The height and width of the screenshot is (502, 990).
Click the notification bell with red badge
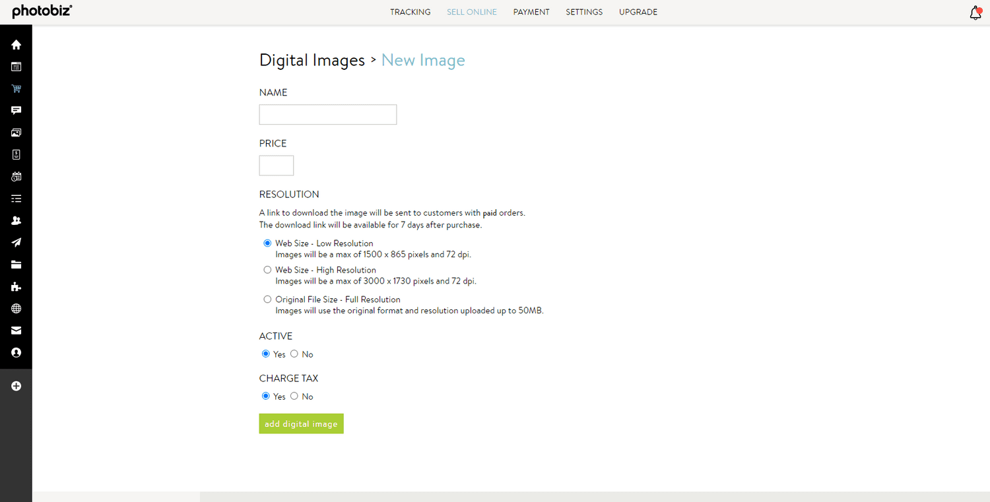point(975,13)
